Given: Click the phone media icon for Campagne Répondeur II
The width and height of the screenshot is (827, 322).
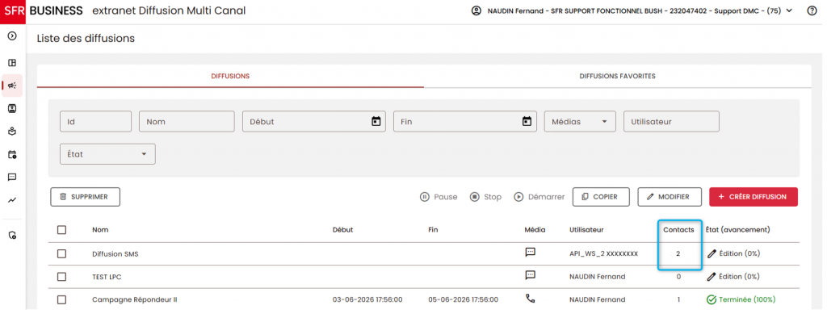Looking at the screenshot, I should (x=530, y=299).
